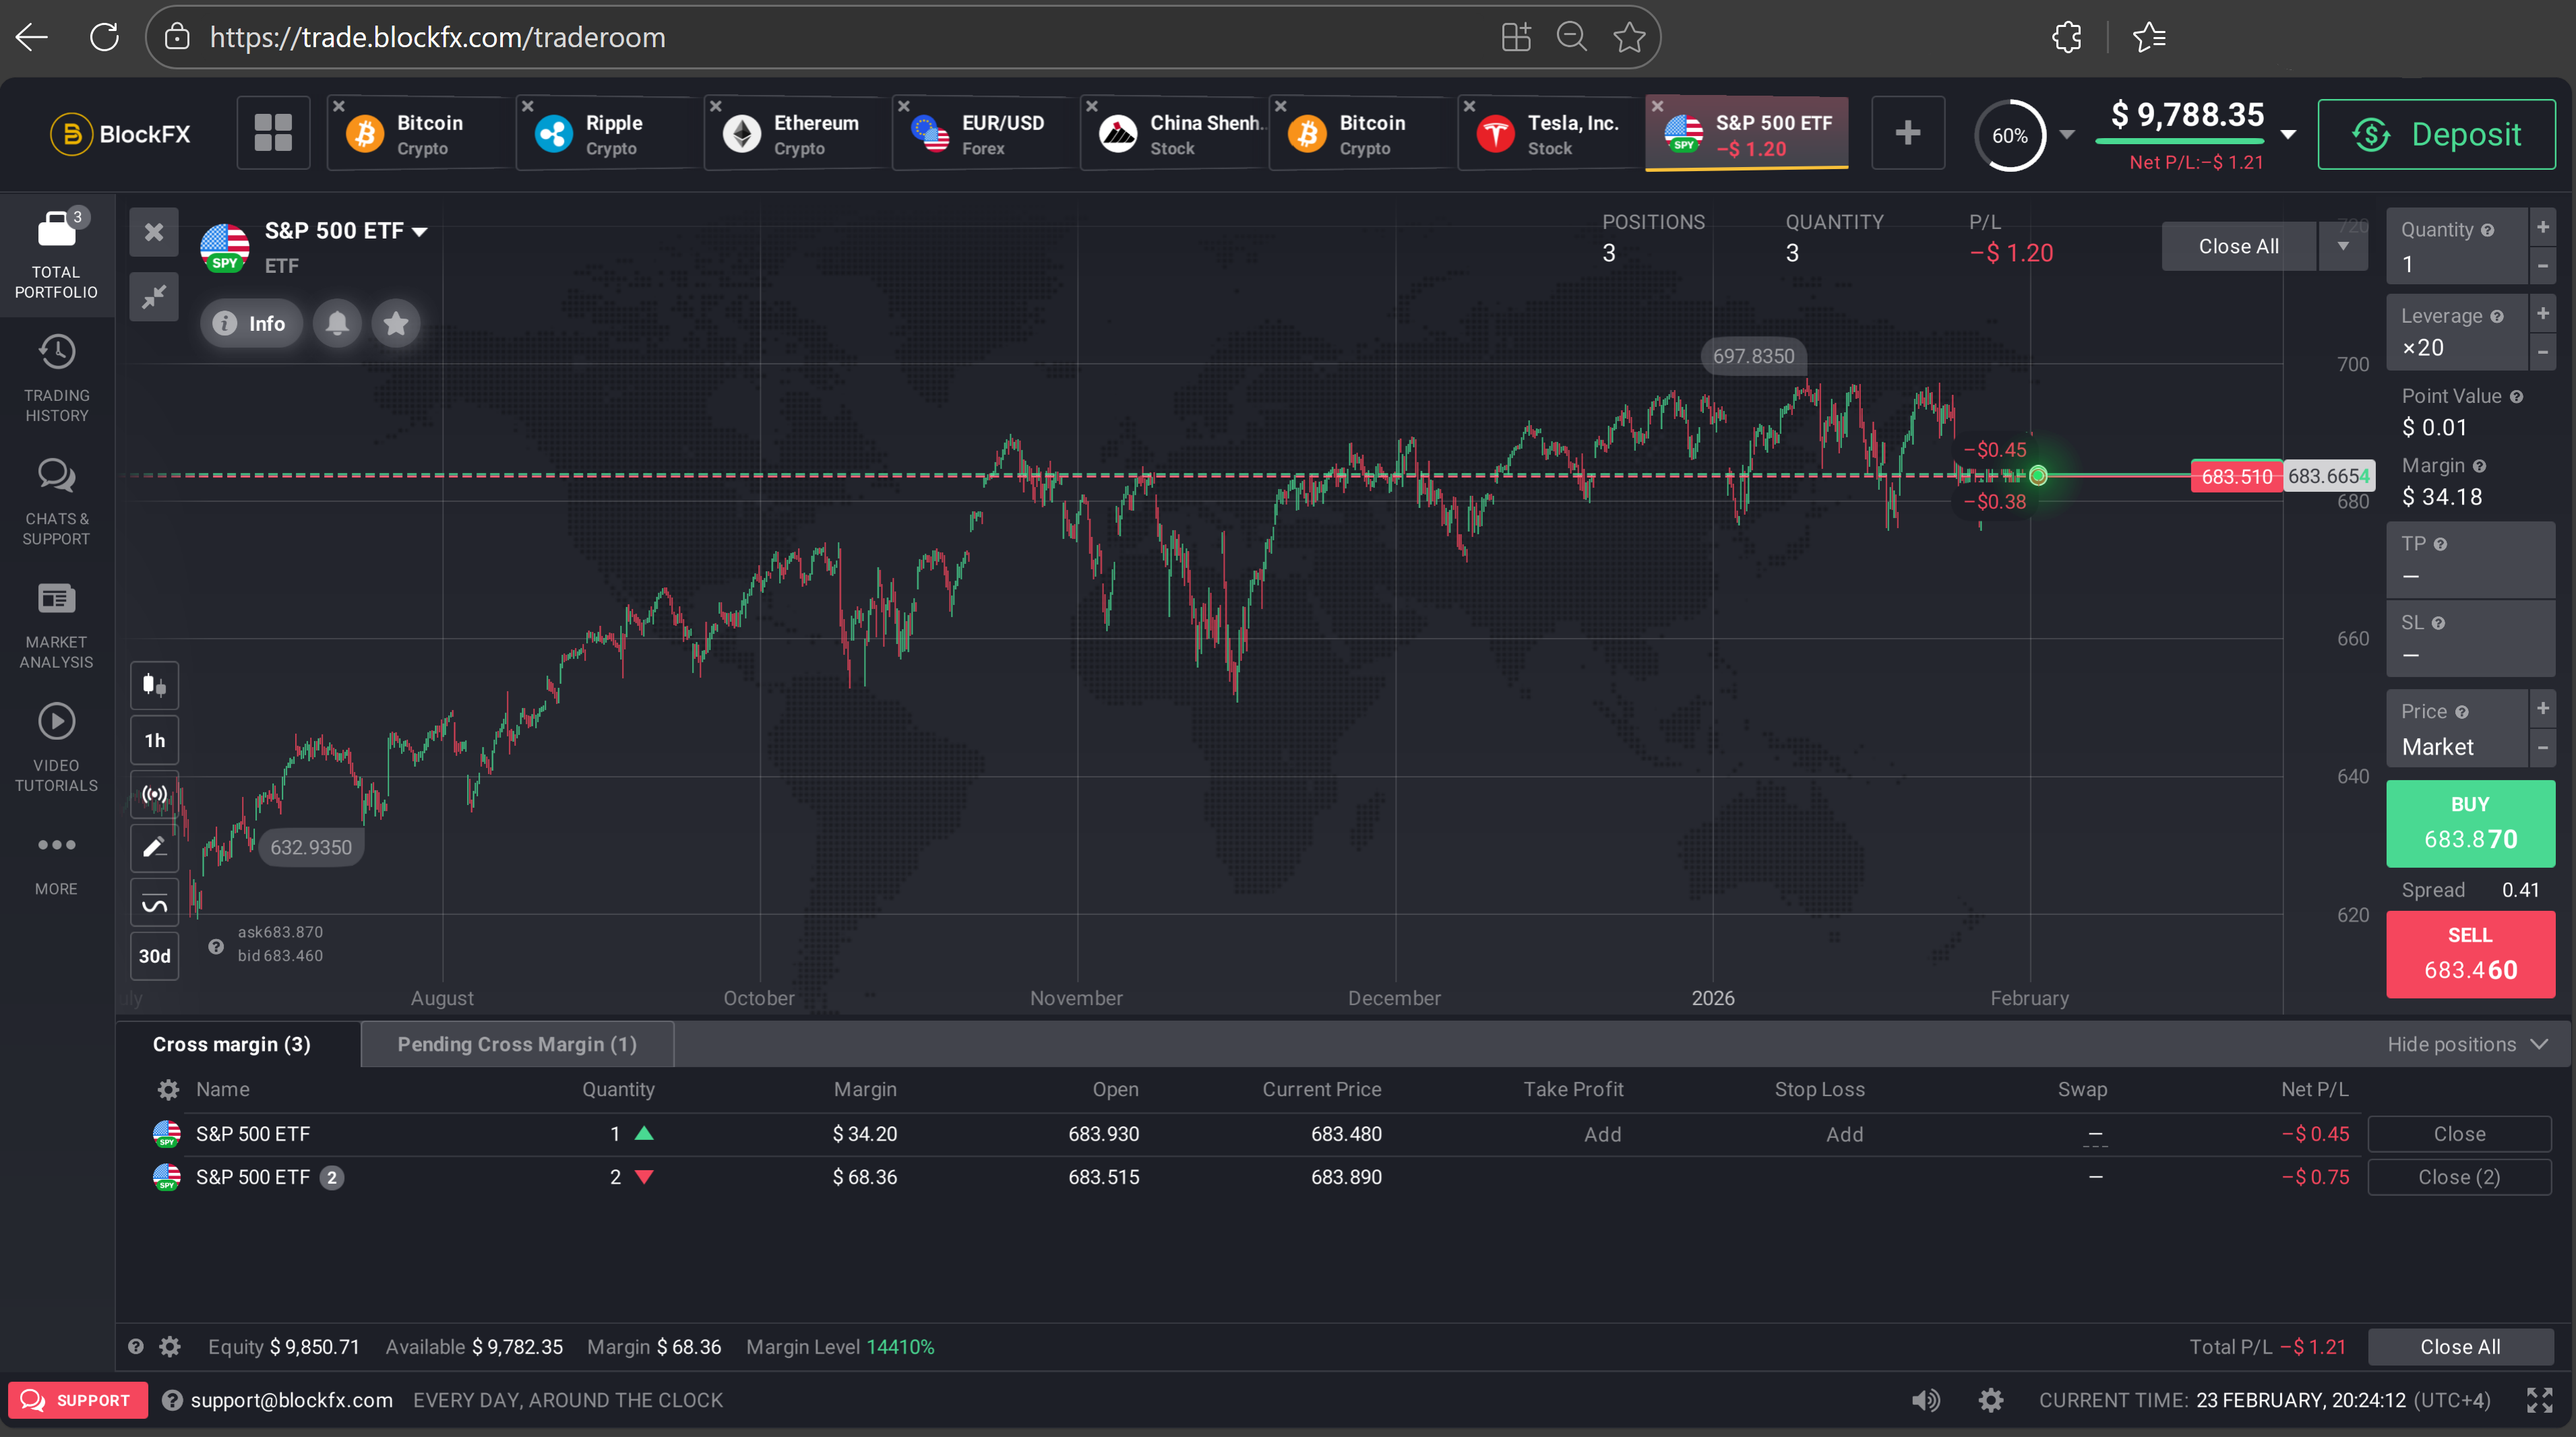Open the Total Portfolio panel
2576x1437 pixels.
click(56, 255)
